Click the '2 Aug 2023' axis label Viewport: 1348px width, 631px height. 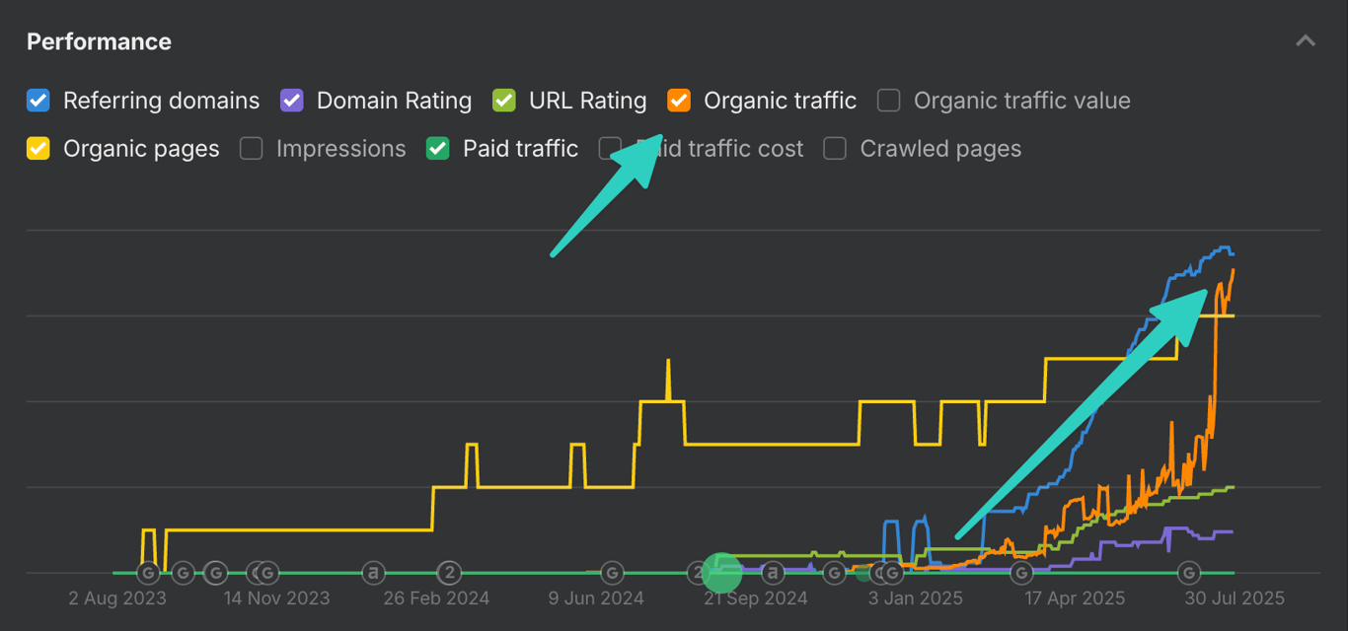tap(117, 598)
